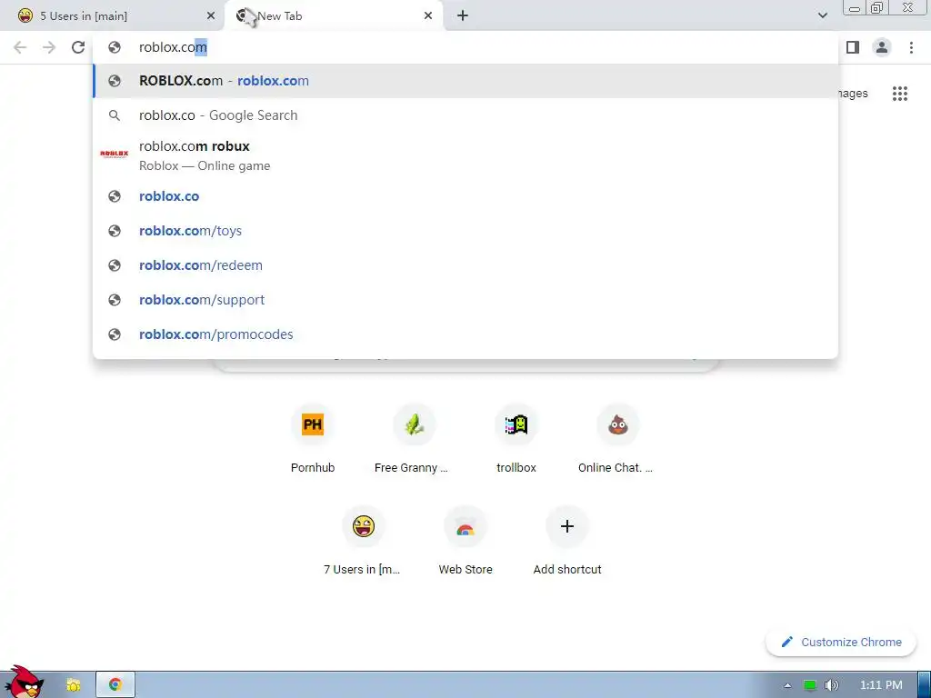931x698 pixels.
Task: Close the New Tab tab
Action: (428, 16)
